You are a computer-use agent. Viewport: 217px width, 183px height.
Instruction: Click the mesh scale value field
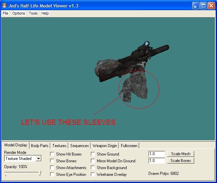157,154
